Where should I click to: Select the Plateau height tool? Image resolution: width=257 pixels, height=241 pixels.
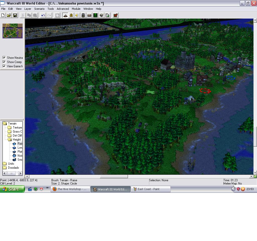coord(18,152)
